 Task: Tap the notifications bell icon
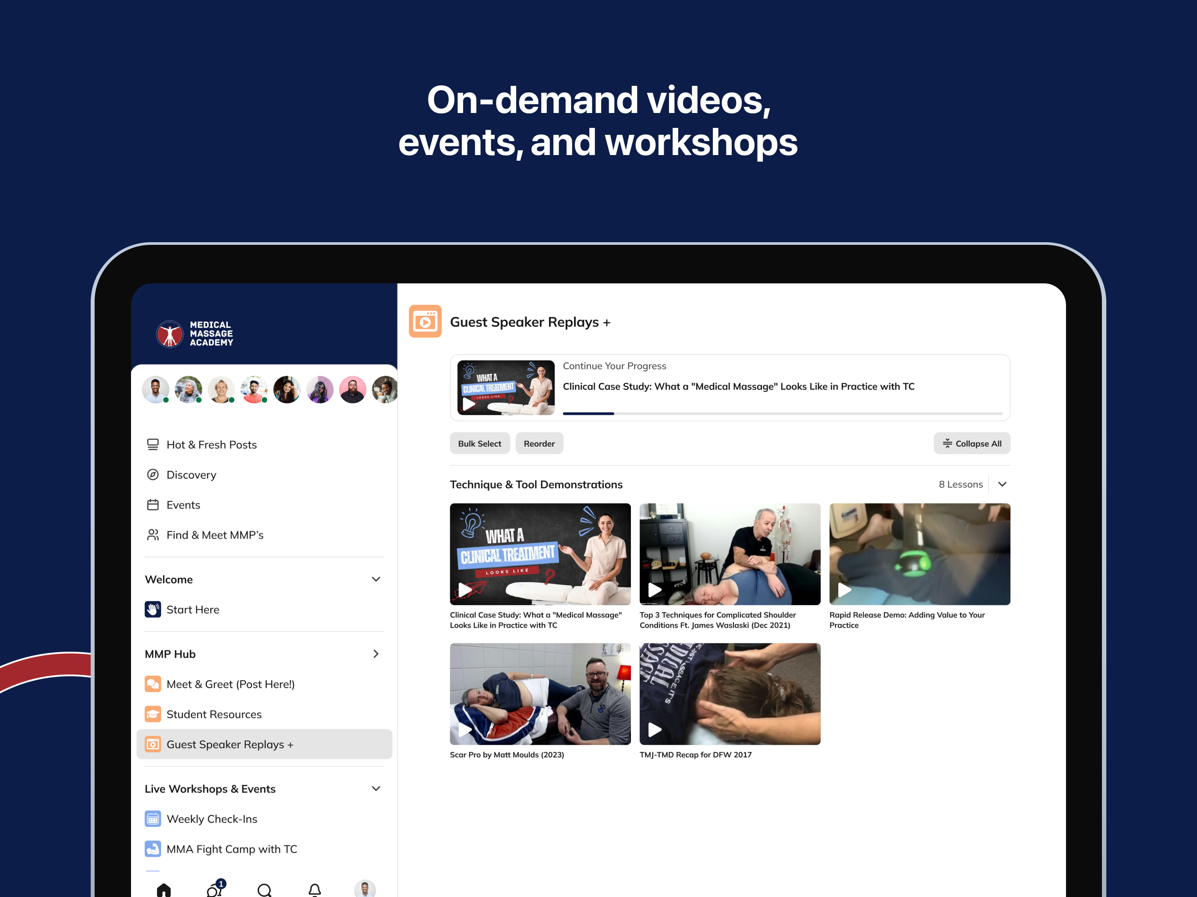pos(315,890)
